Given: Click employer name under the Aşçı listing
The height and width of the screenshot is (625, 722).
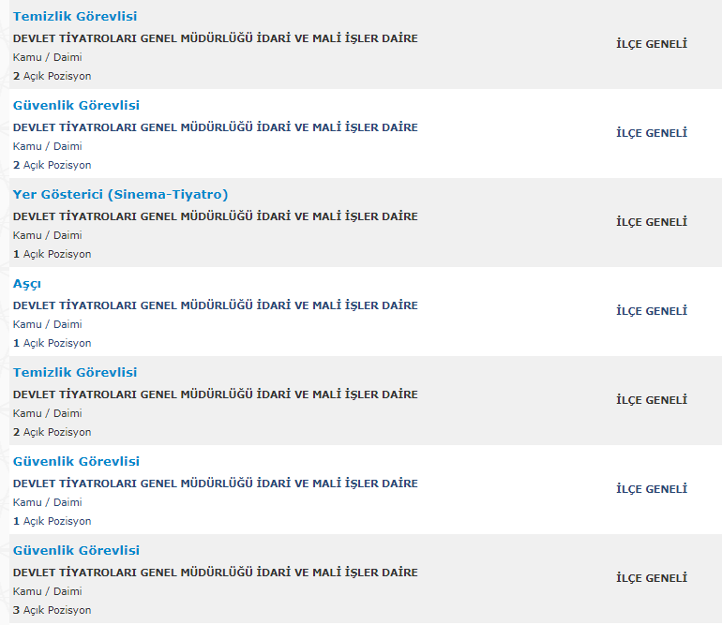Looking at the screenshot, I should tap(215, 305).
